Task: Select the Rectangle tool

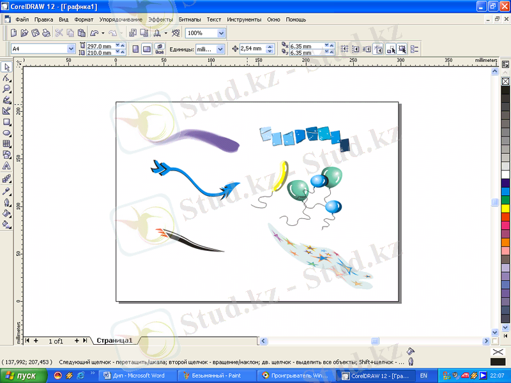Action: (7, 122)
